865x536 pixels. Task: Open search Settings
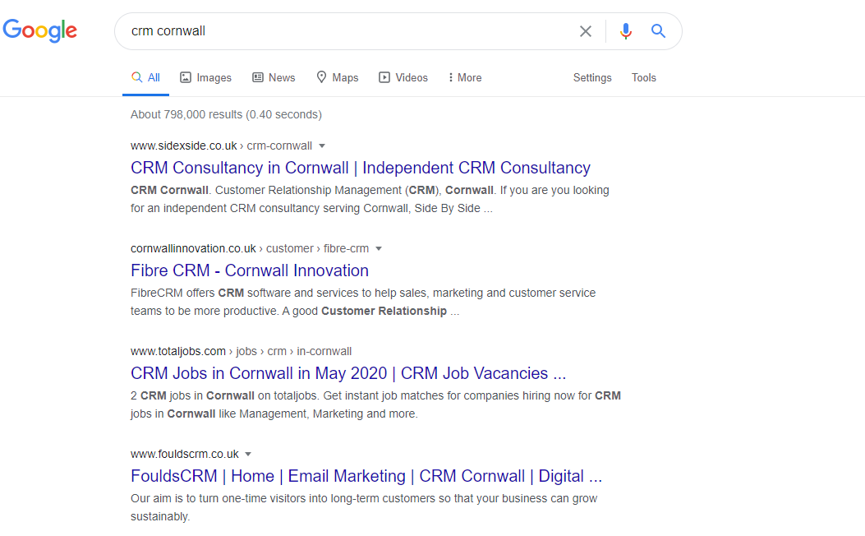click(592, 78)
